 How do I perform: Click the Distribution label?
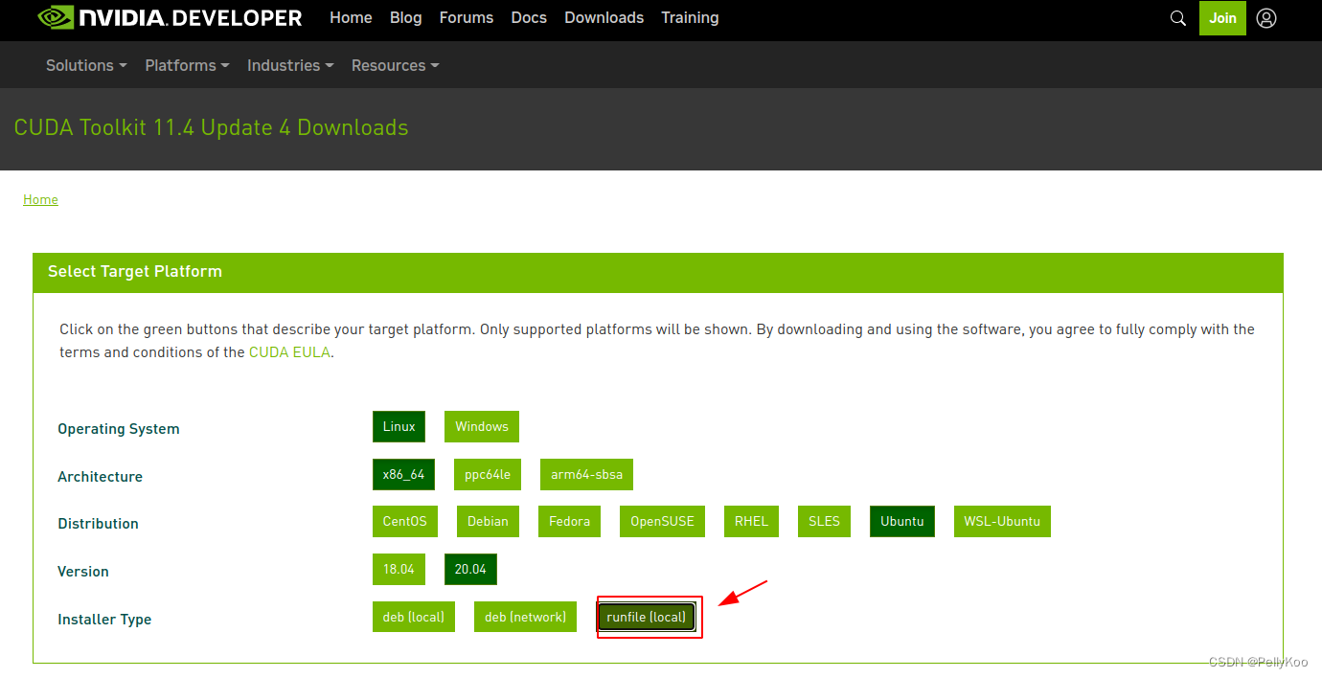98,524
